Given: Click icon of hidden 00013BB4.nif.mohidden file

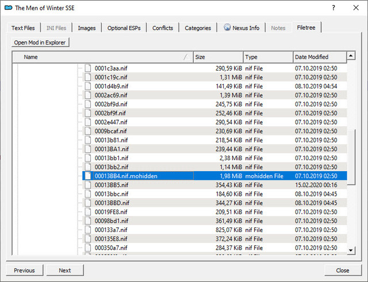Looking at the screenshot, I should 88,176.
